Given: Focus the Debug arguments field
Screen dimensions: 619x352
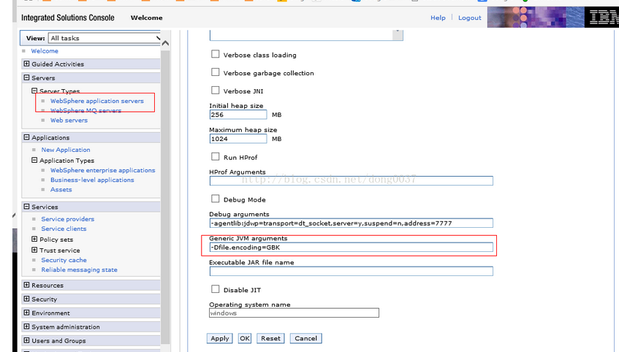Looking at the screenshot, I should coord(352,223).
